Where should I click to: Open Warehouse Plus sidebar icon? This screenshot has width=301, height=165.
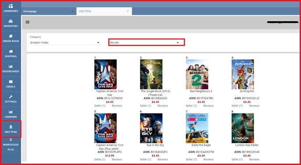[x=11, y=140]
